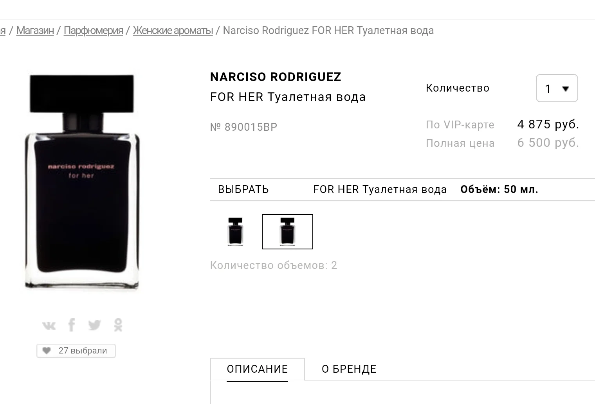Navigate to Женские ароматы breadcrumb

tap(173, 31)
